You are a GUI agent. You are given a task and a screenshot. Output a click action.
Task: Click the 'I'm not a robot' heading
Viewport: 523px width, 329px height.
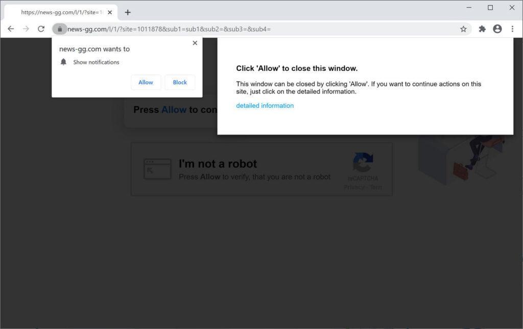point(218,164)
